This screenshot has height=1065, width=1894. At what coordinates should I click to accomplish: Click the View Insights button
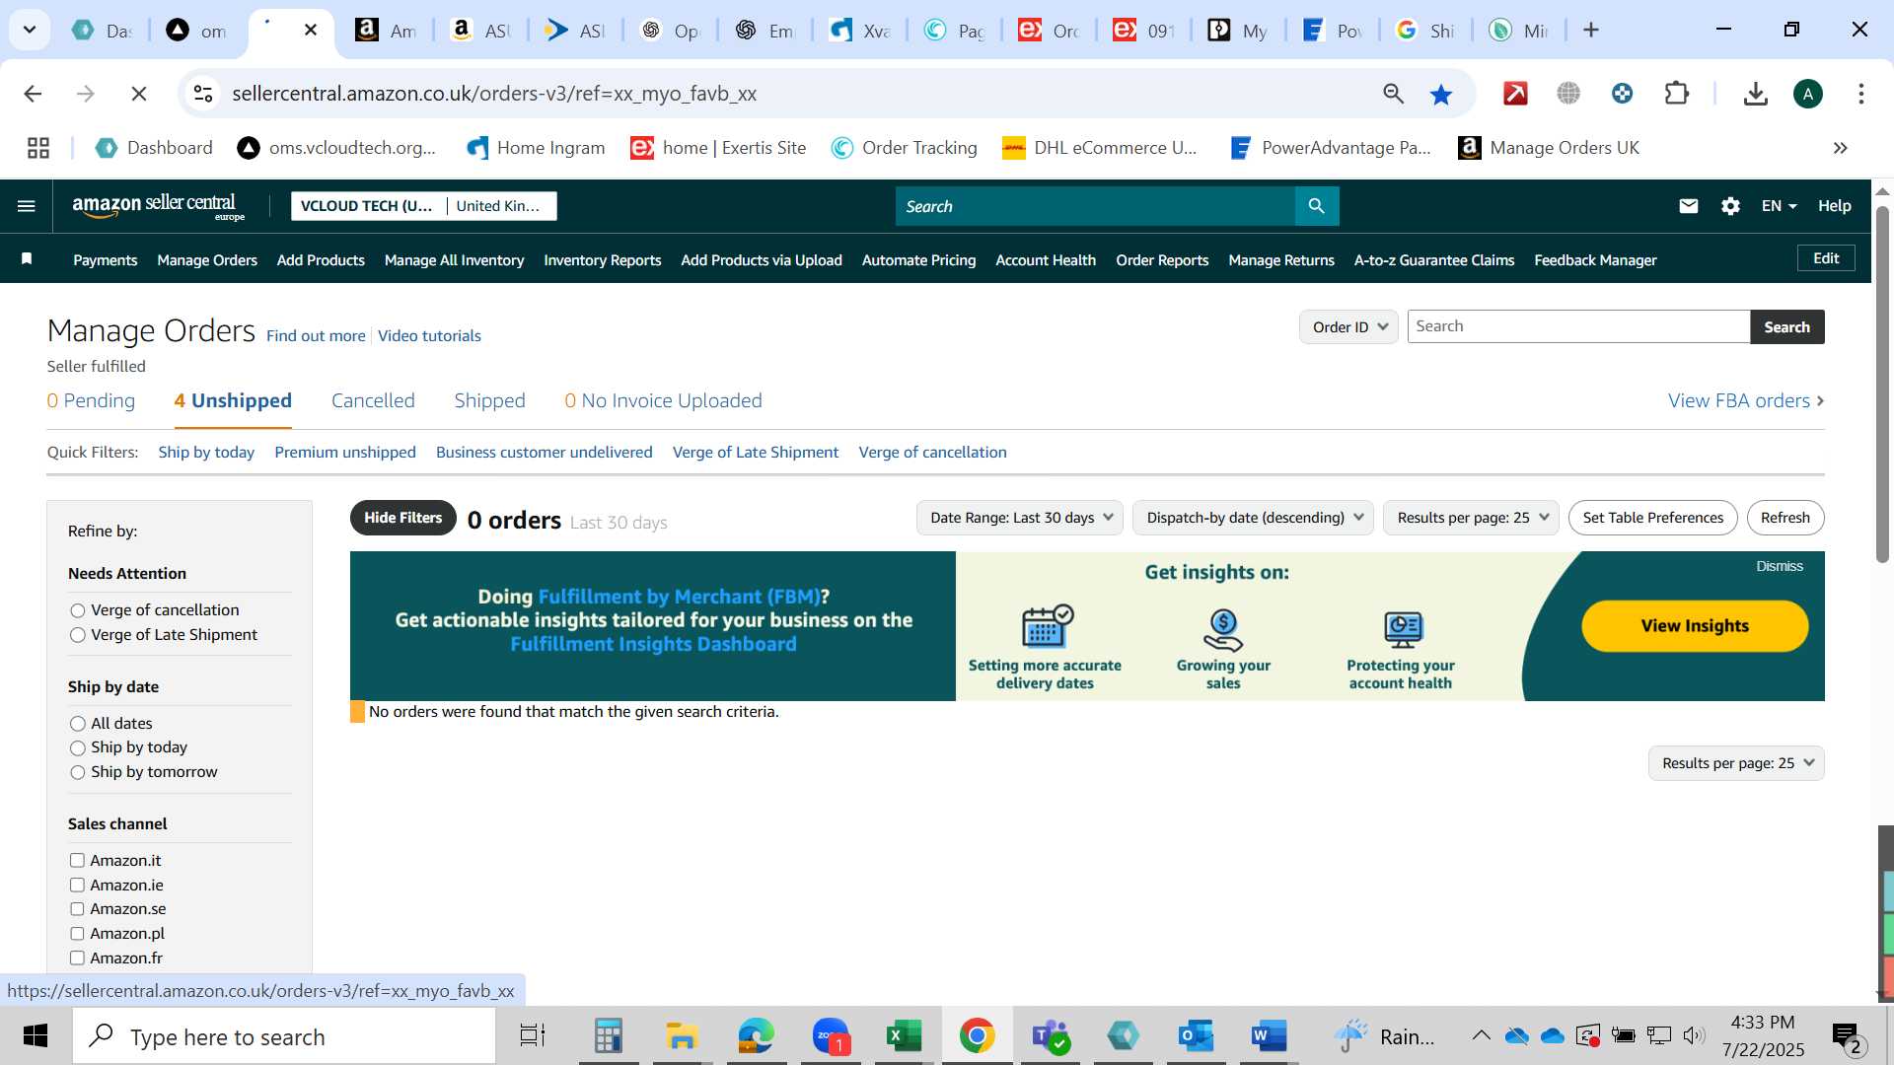(x=1695, y=626)
